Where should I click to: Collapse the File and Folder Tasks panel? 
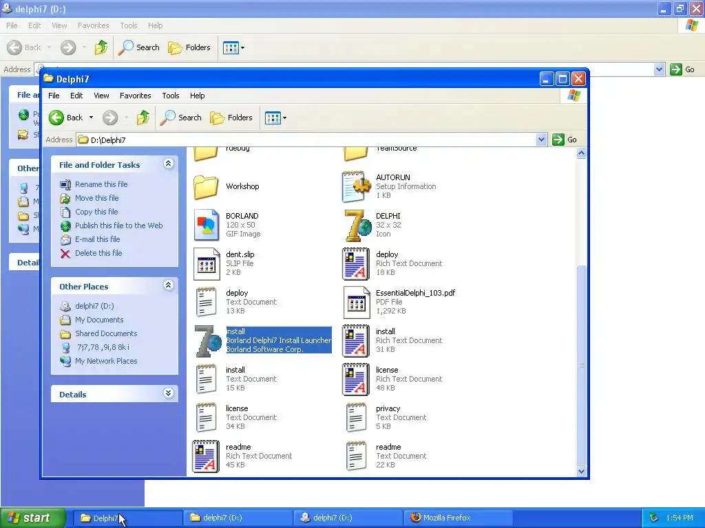coord(168,164)
